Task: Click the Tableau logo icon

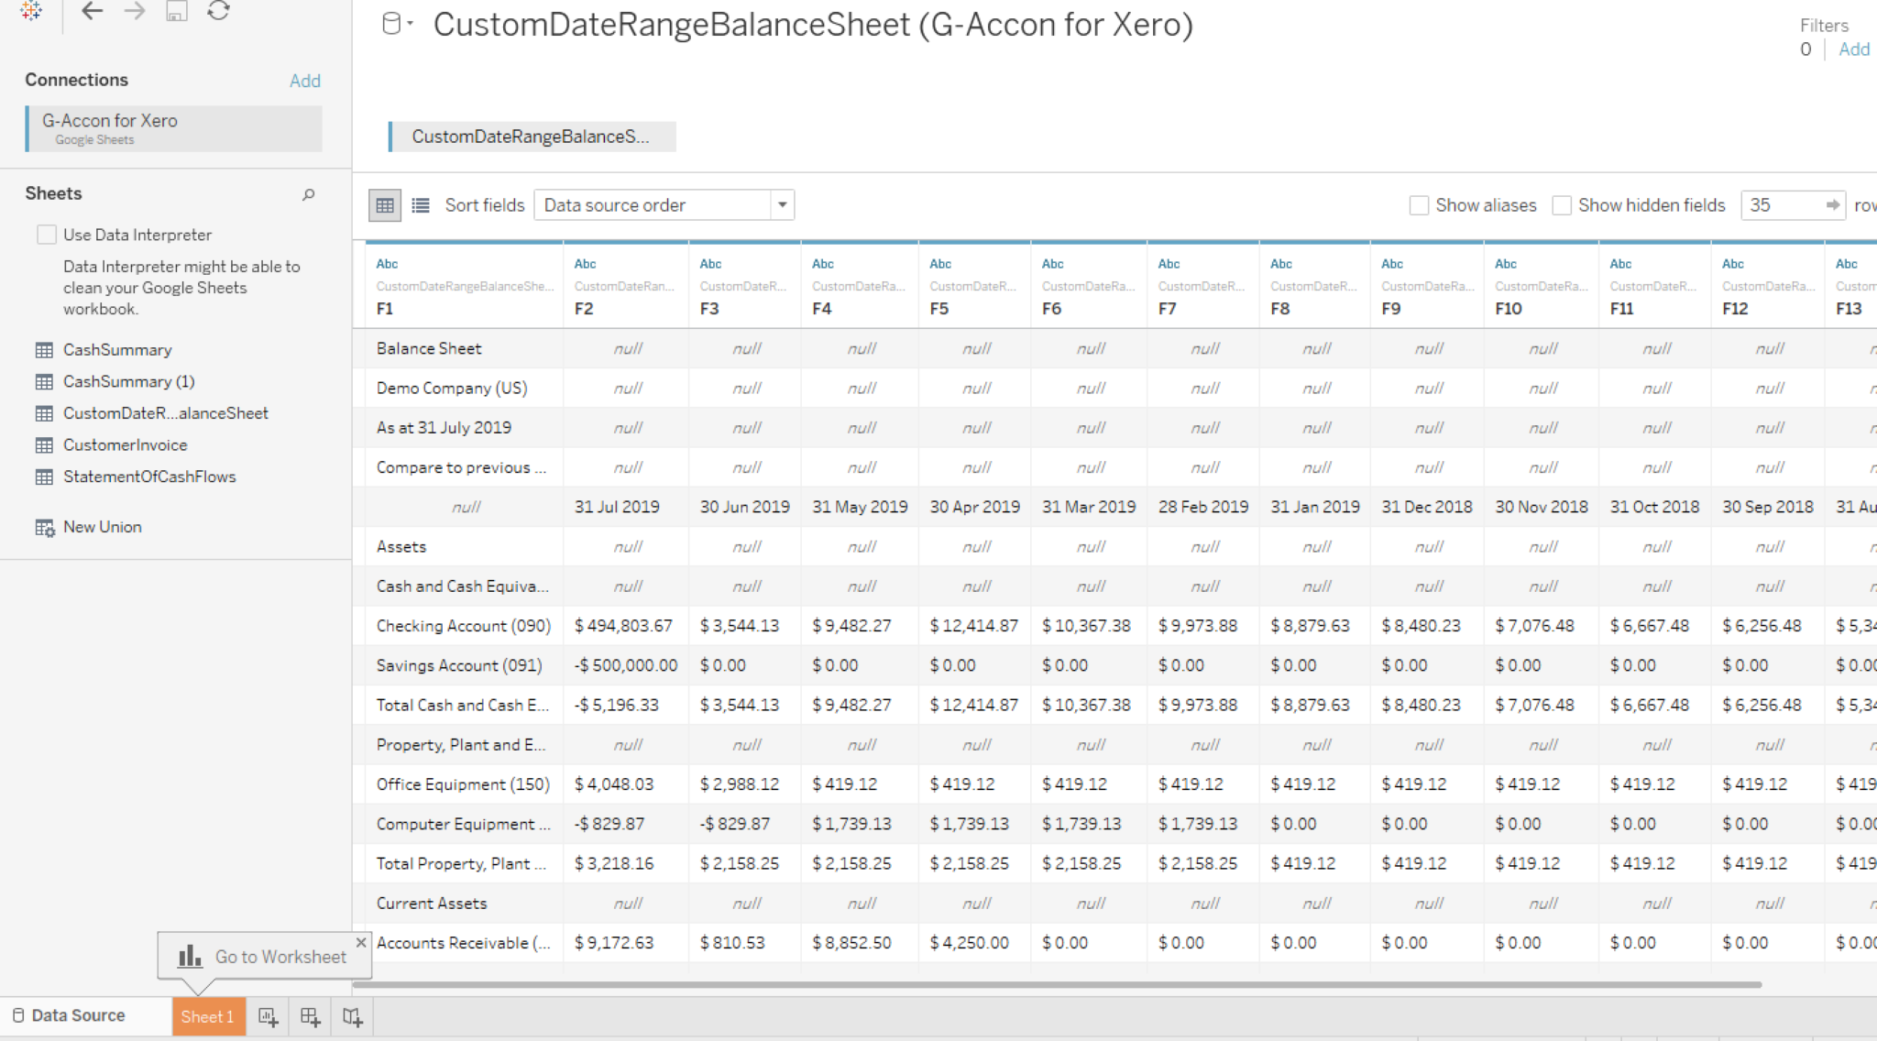Action: (31, 11)
